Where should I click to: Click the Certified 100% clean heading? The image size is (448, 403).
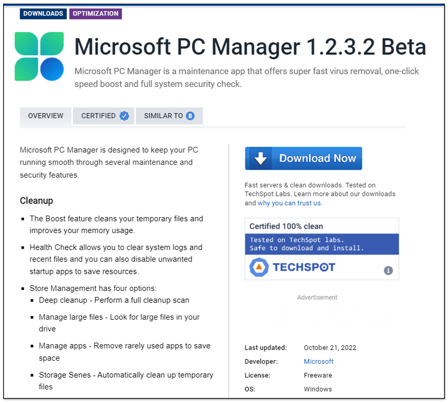[286, 226]
